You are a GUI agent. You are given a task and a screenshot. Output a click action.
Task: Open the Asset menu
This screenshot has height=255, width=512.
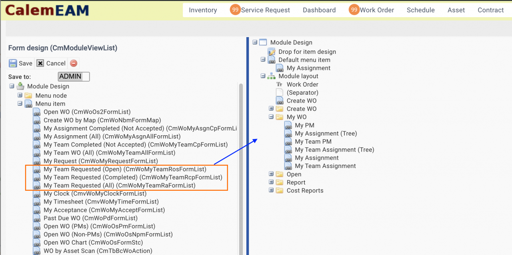[456, 10]
